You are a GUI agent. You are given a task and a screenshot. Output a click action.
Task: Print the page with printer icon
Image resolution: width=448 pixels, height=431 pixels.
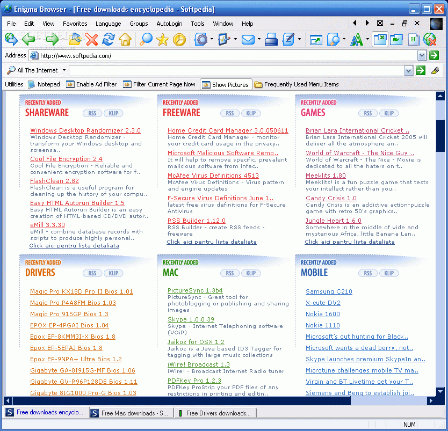pyautogui.click(x=271, y=39)
